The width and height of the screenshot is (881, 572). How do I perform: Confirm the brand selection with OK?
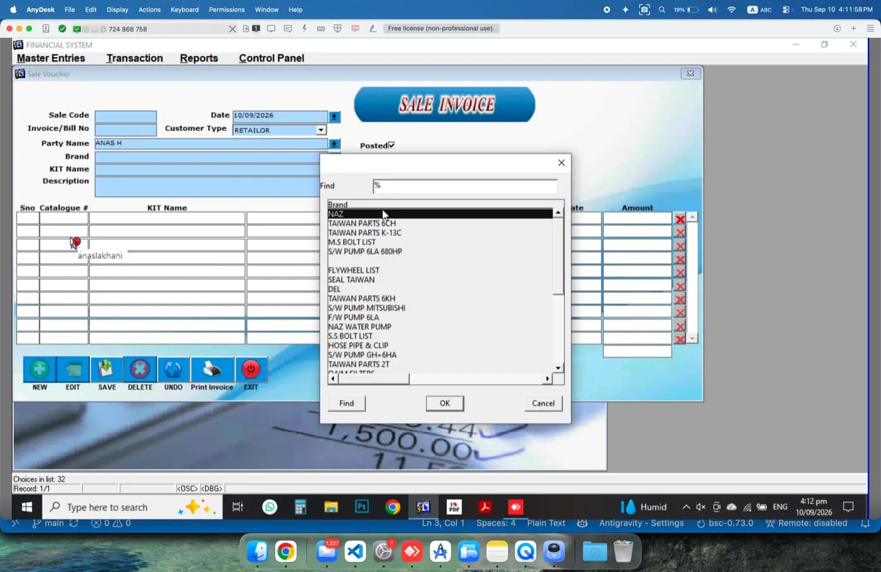coord(445,403)
